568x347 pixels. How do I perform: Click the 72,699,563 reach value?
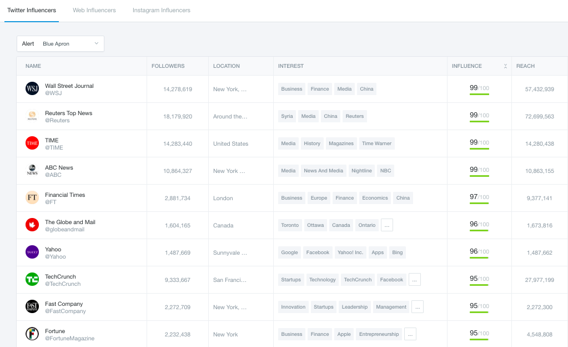(539, 117)
